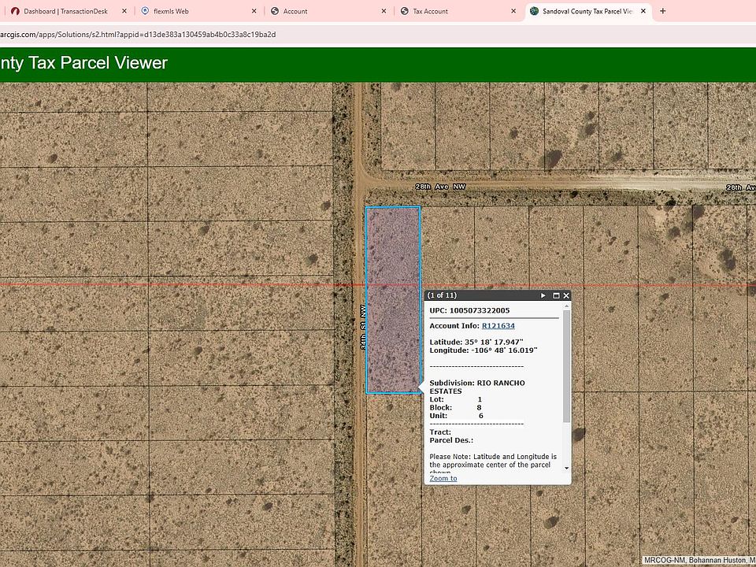
Task: Open account link R121634
Action: pos(498,325)
